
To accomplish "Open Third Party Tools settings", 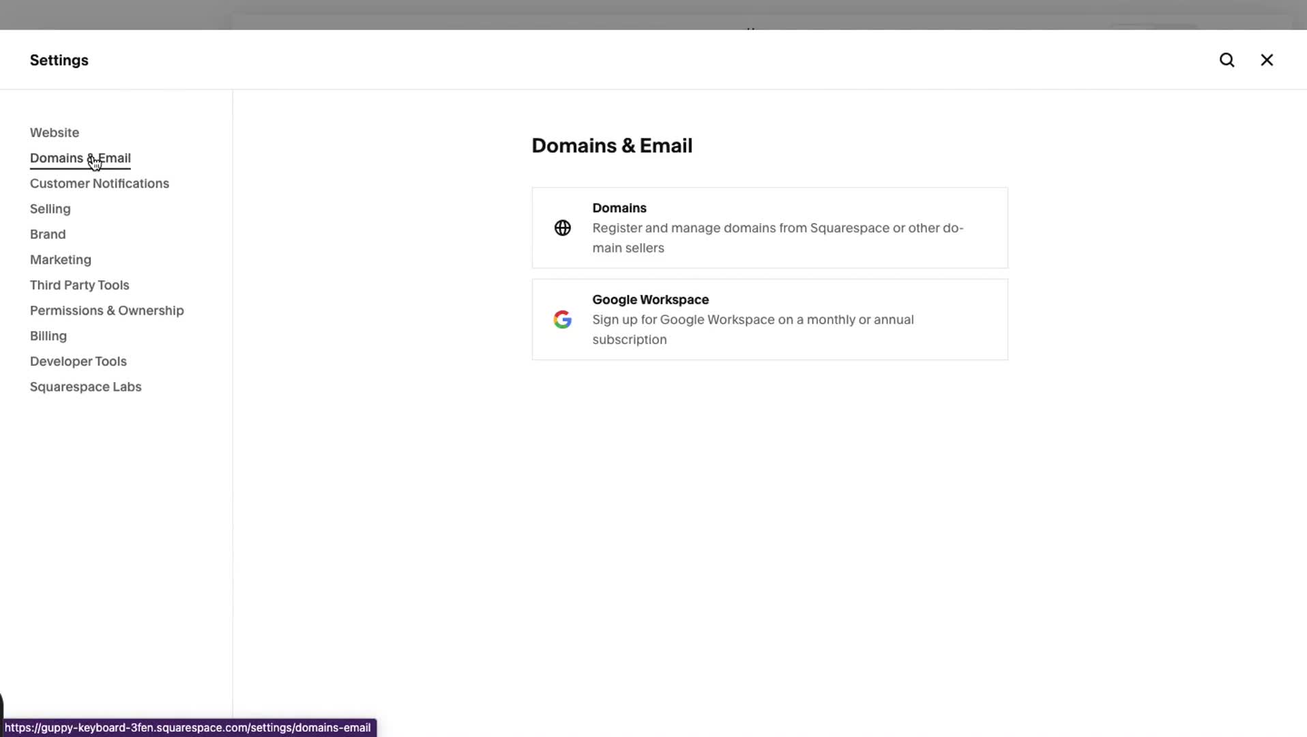I will point(80,285).
